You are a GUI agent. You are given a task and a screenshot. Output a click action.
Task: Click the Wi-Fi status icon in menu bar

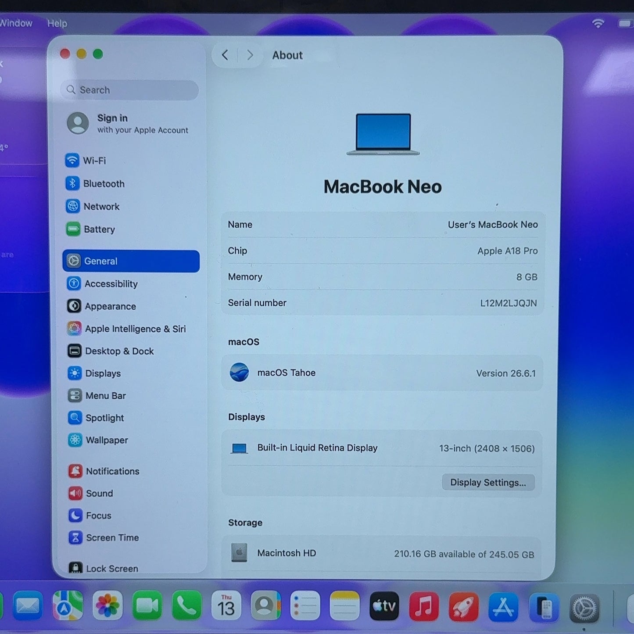(x=598, y=23)
